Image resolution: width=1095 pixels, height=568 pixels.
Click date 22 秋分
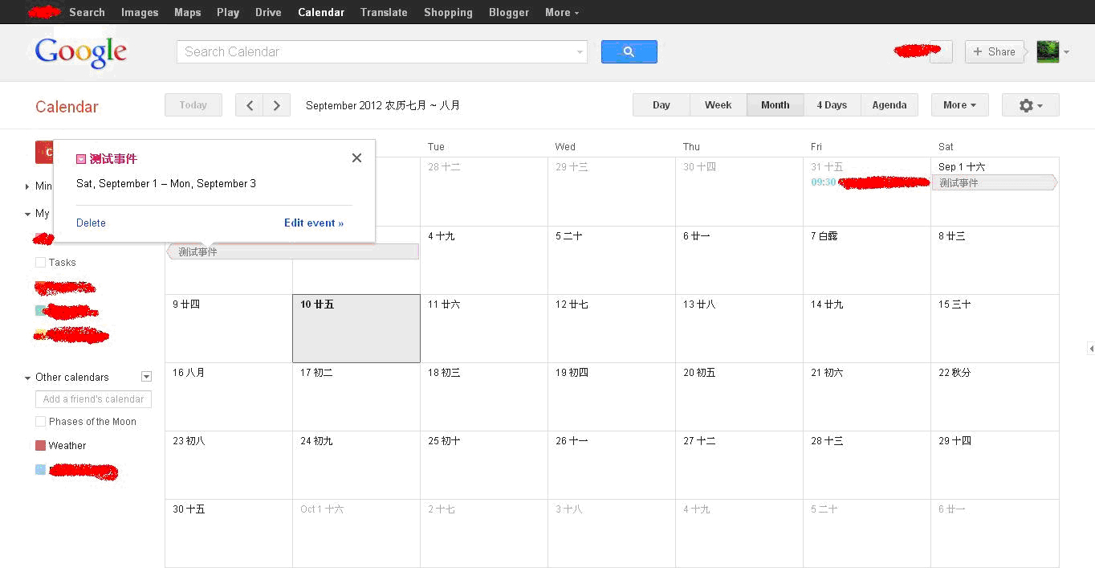coord(955,373)
